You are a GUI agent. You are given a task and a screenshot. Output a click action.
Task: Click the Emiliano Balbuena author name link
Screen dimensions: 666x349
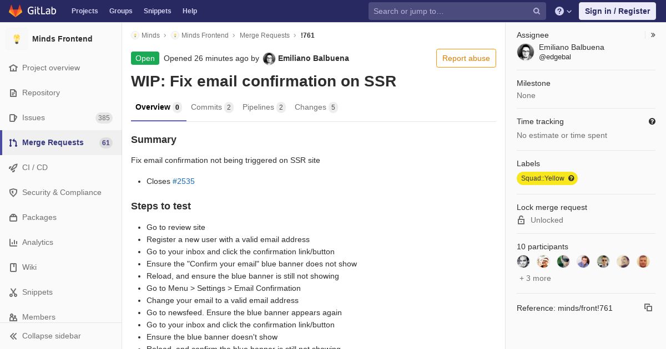pyautogui.click(x=314, y=58)
